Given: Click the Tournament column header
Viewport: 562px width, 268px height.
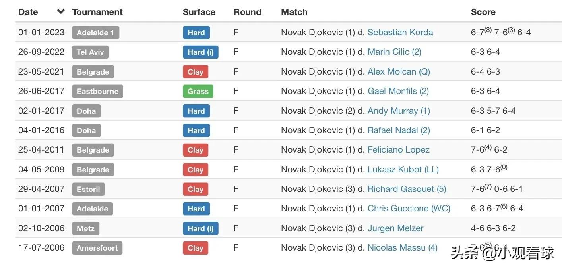Looking at the screenshot, I should tap(97, 12).
